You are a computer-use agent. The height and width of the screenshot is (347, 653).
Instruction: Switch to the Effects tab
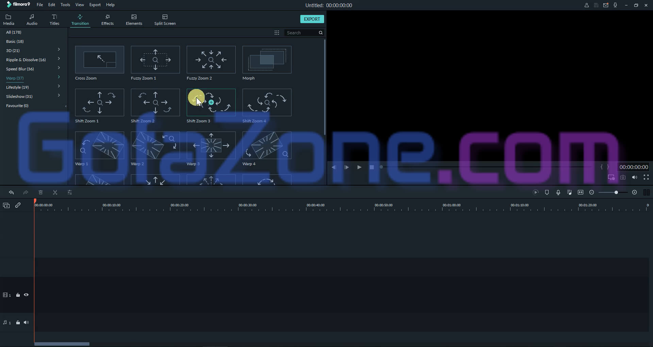pos(107,20)
